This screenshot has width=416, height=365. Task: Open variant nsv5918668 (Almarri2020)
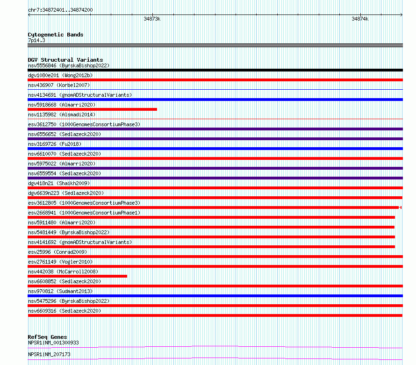62,105
